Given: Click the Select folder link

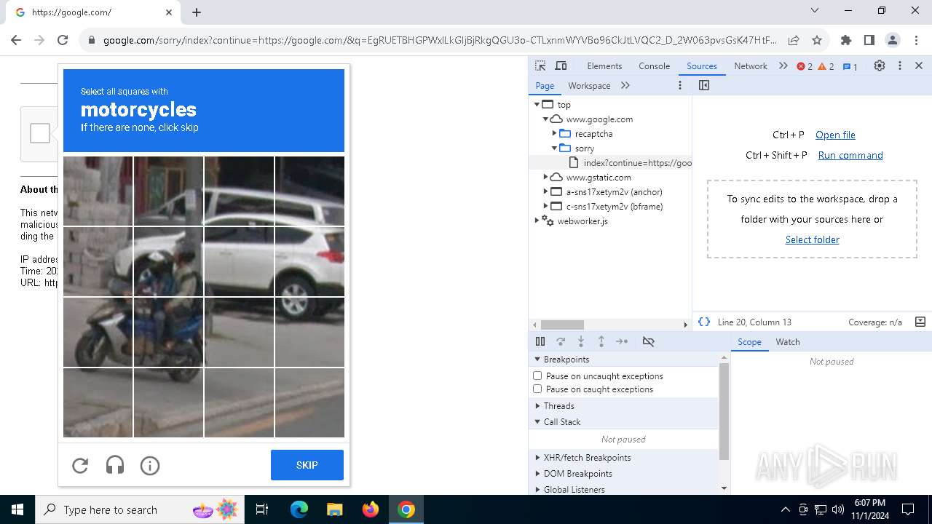Looking at the screenshot, I should pos(813,239).
